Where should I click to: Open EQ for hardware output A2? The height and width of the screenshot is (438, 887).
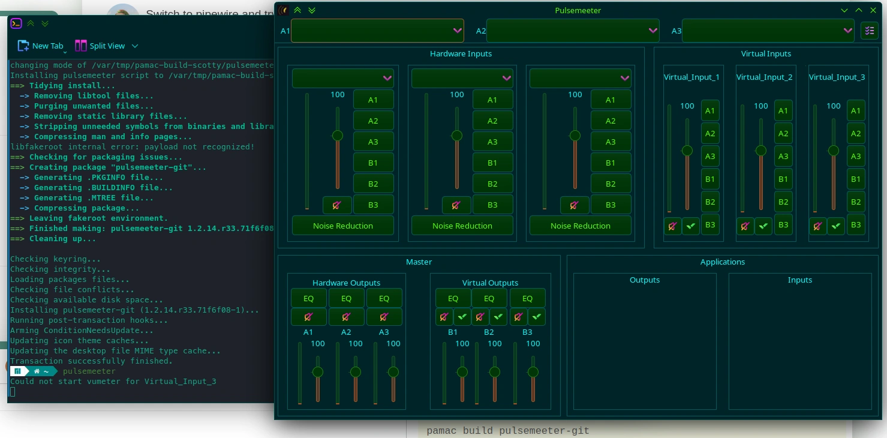[x=347, y=298]
